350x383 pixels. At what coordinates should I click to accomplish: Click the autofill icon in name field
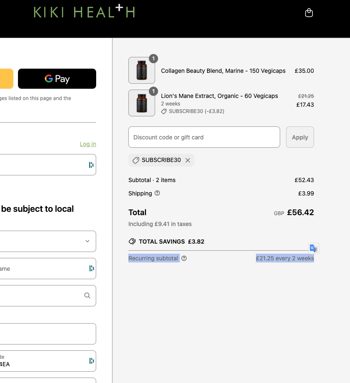[91, 268]
